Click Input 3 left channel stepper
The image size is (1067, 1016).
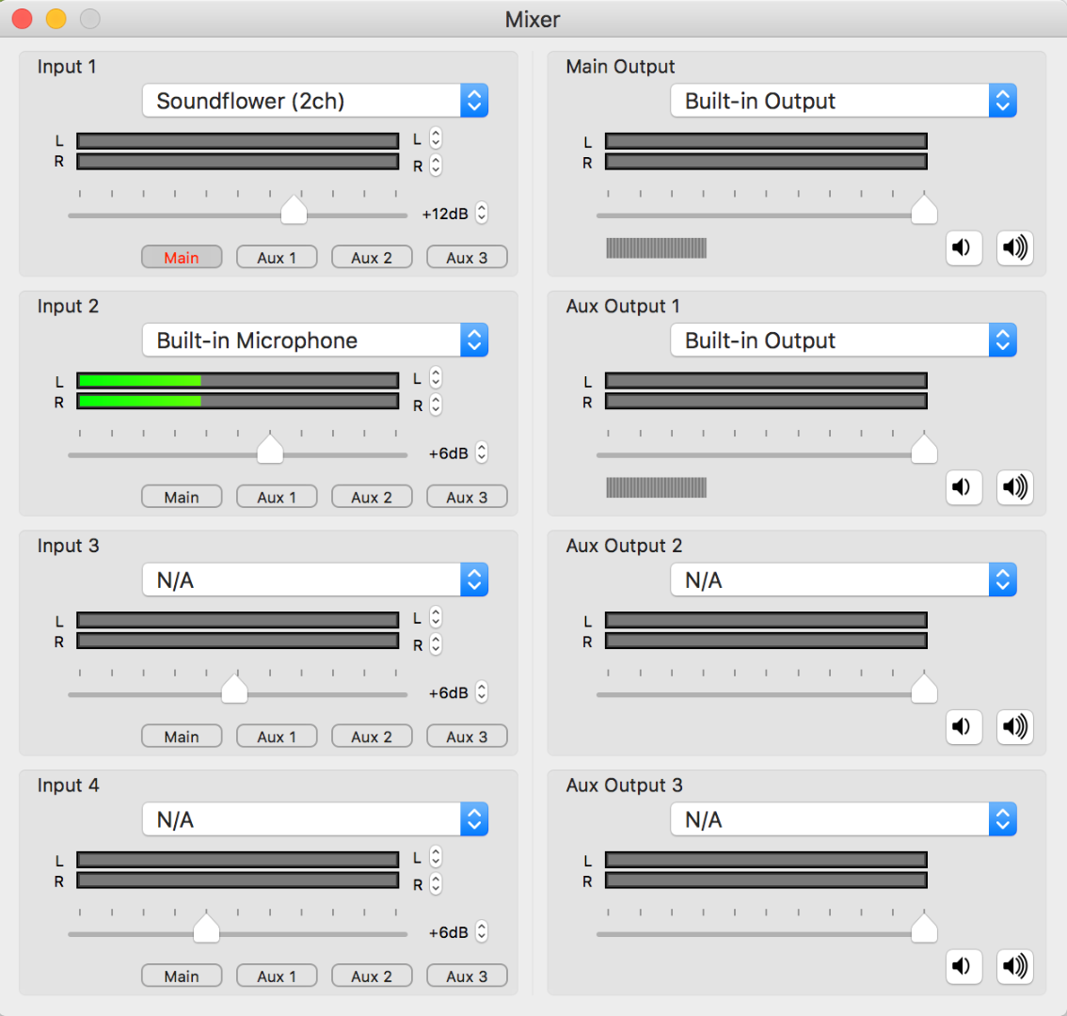436,617
